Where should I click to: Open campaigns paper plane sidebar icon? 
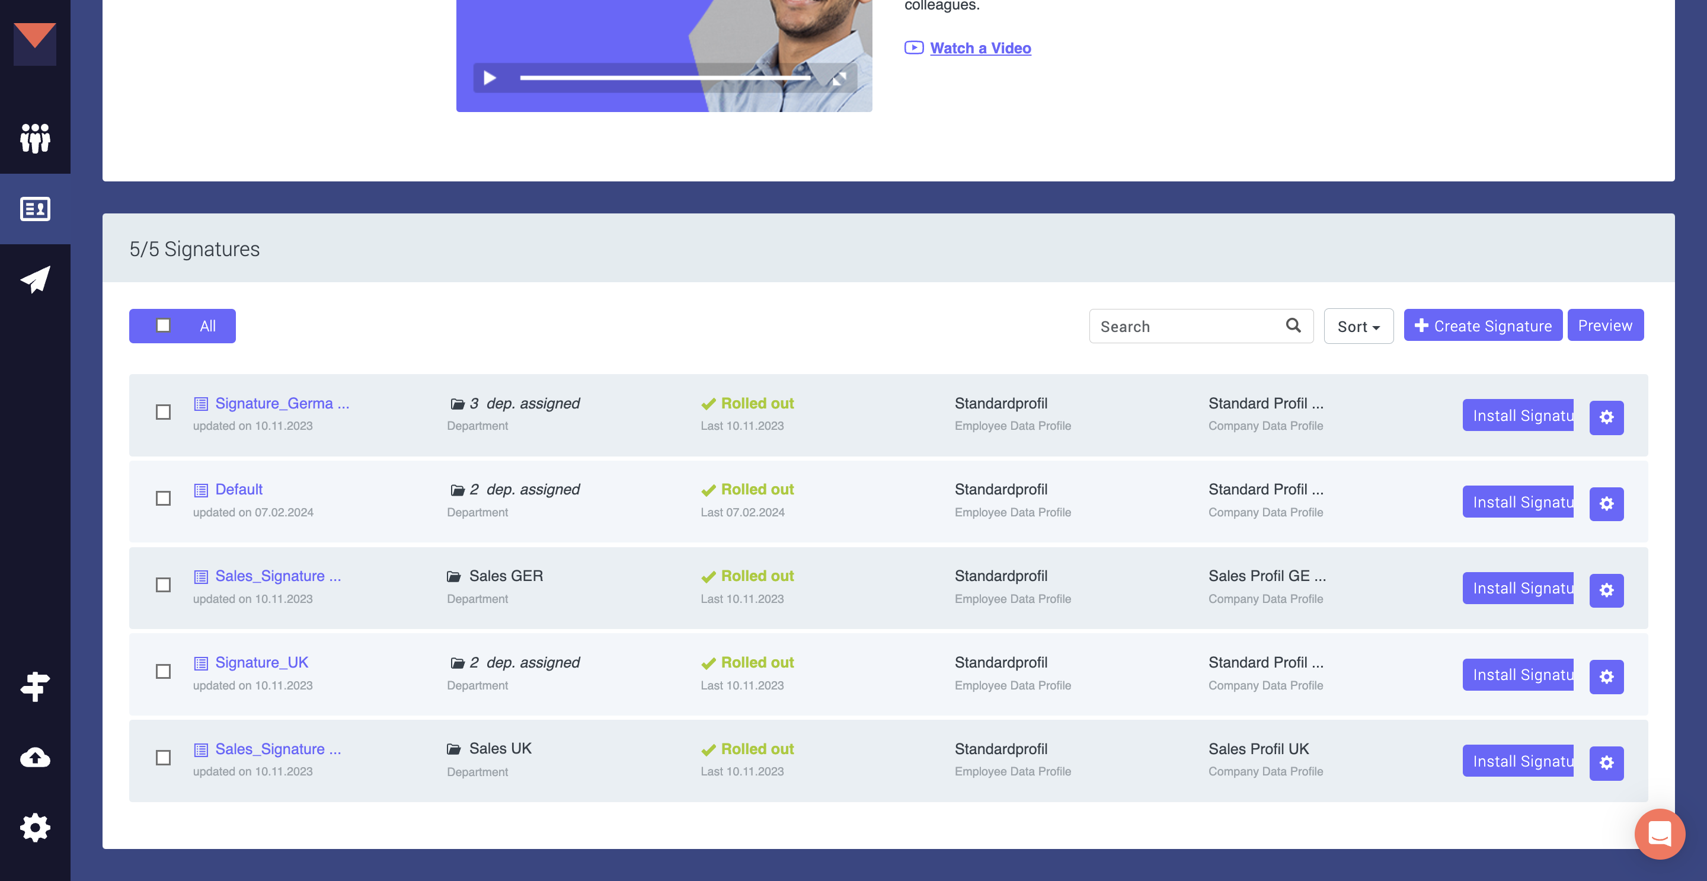pyautogui.click(x=35, y=280)
